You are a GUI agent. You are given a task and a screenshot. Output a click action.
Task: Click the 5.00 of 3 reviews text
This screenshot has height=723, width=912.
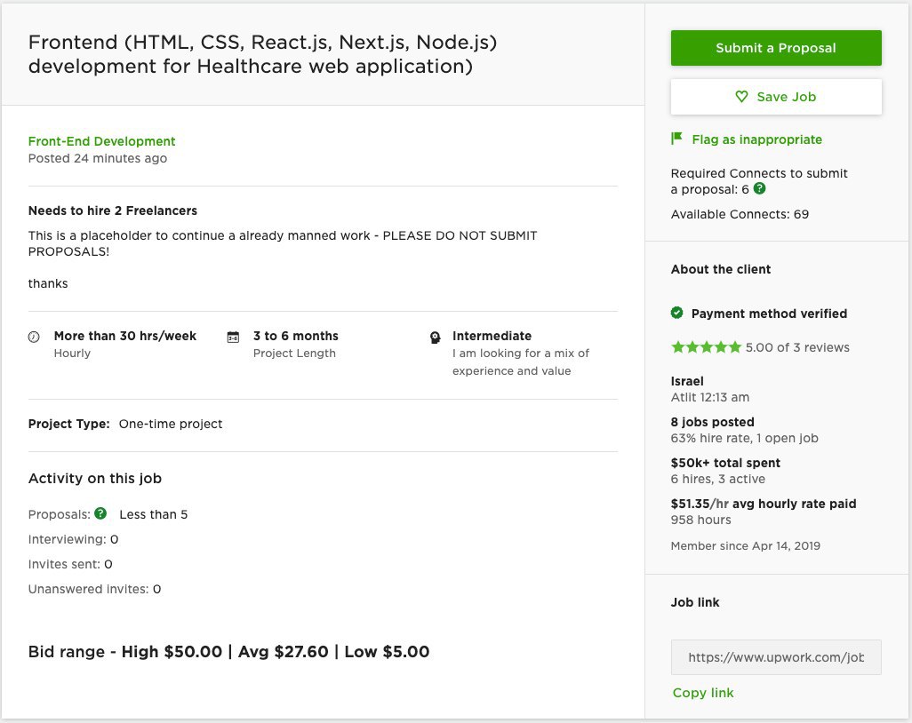tap(797, 347)
